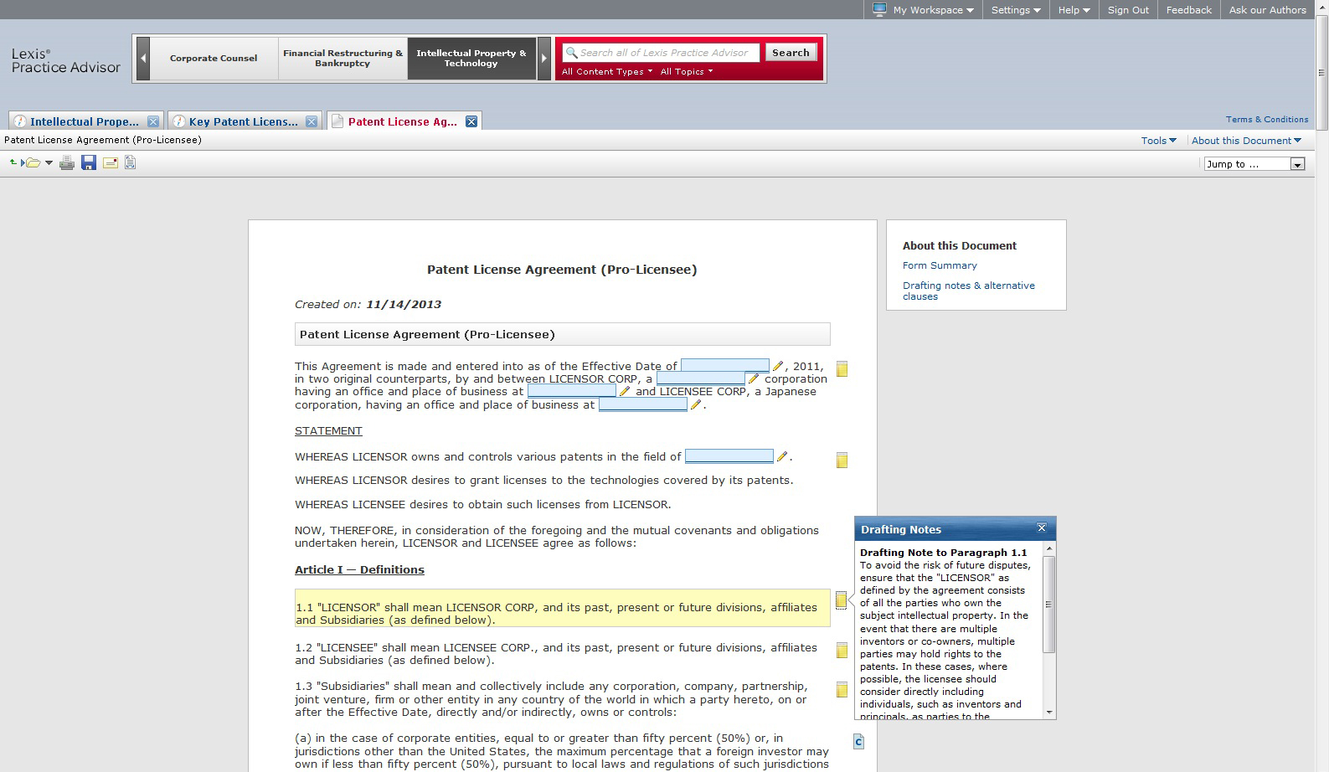1329x772 pixels.
Task: Open the All Topics dropdown
Action: coord(687,71)
